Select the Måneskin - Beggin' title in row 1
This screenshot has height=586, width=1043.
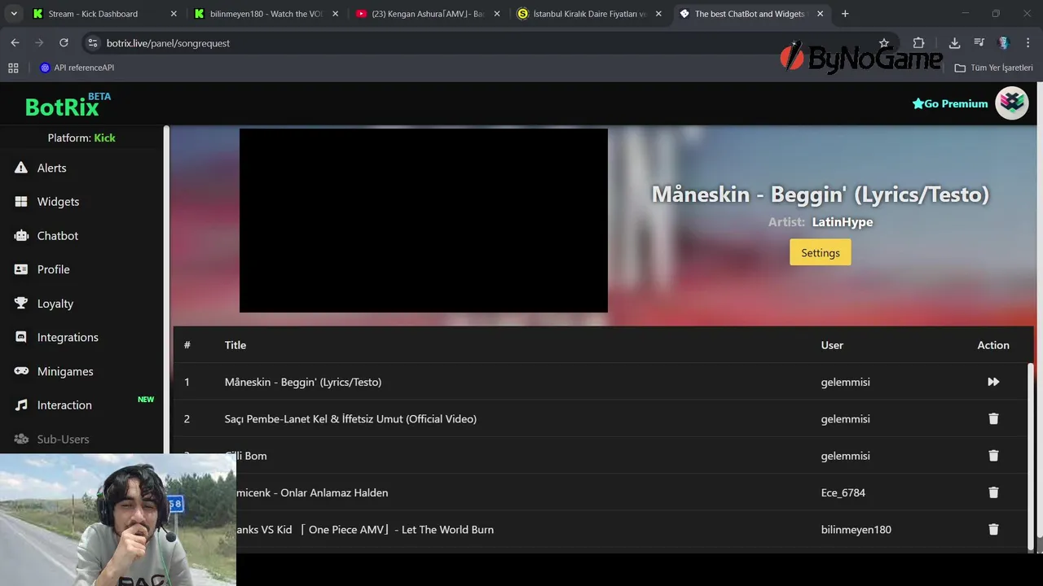[x=303, y=382]
